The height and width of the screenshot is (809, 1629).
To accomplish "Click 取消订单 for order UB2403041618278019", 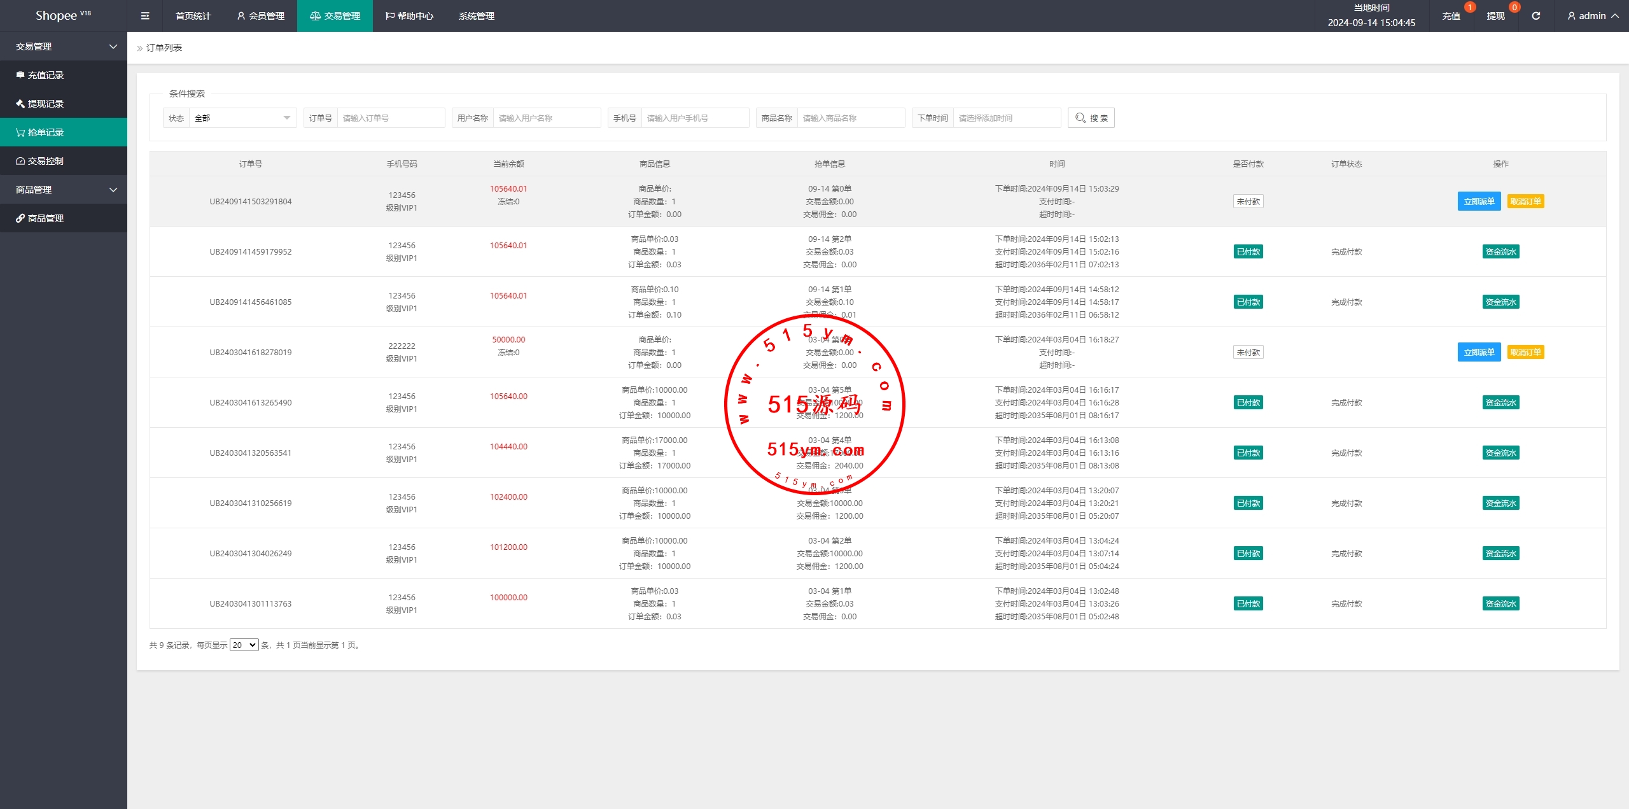I will point(1525,352).
